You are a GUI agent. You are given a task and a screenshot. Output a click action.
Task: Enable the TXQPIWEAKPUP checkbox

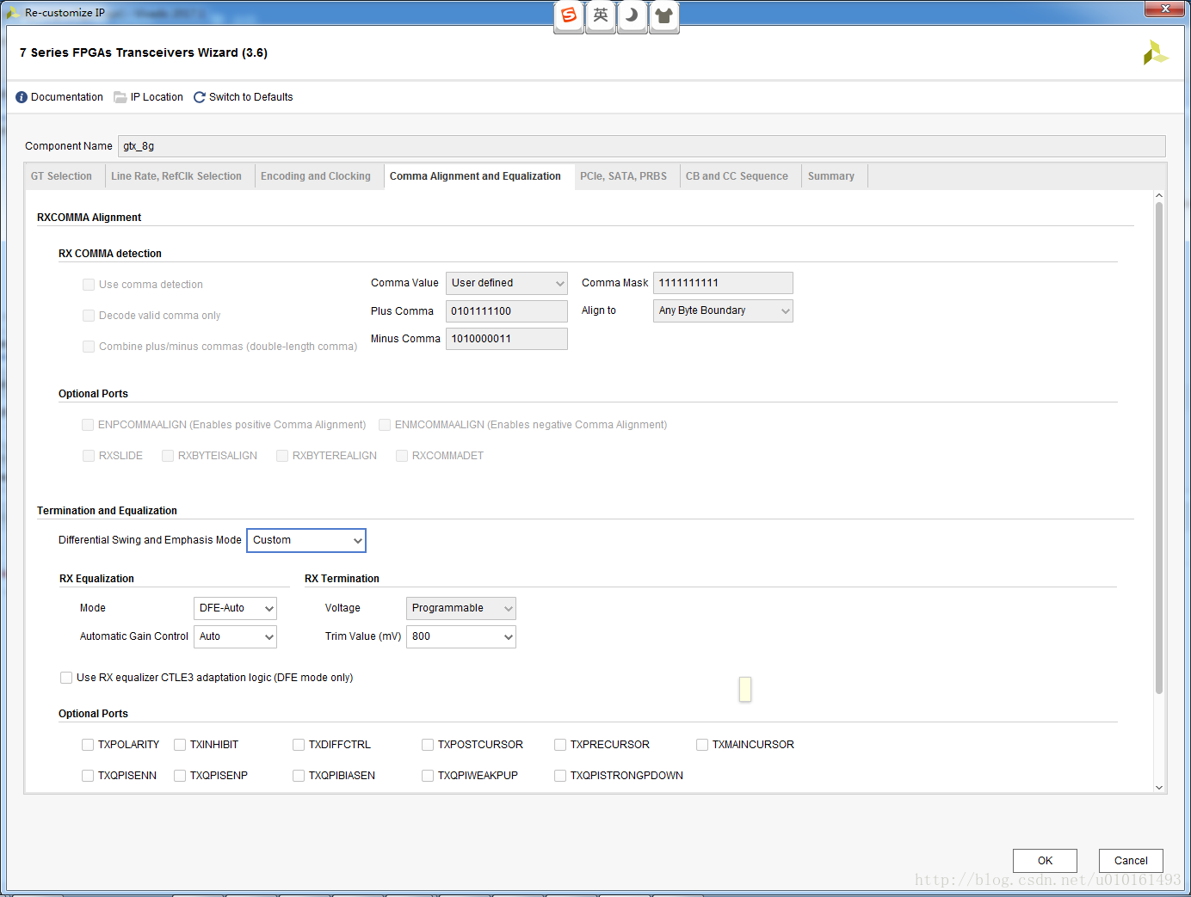coord(428,776)
